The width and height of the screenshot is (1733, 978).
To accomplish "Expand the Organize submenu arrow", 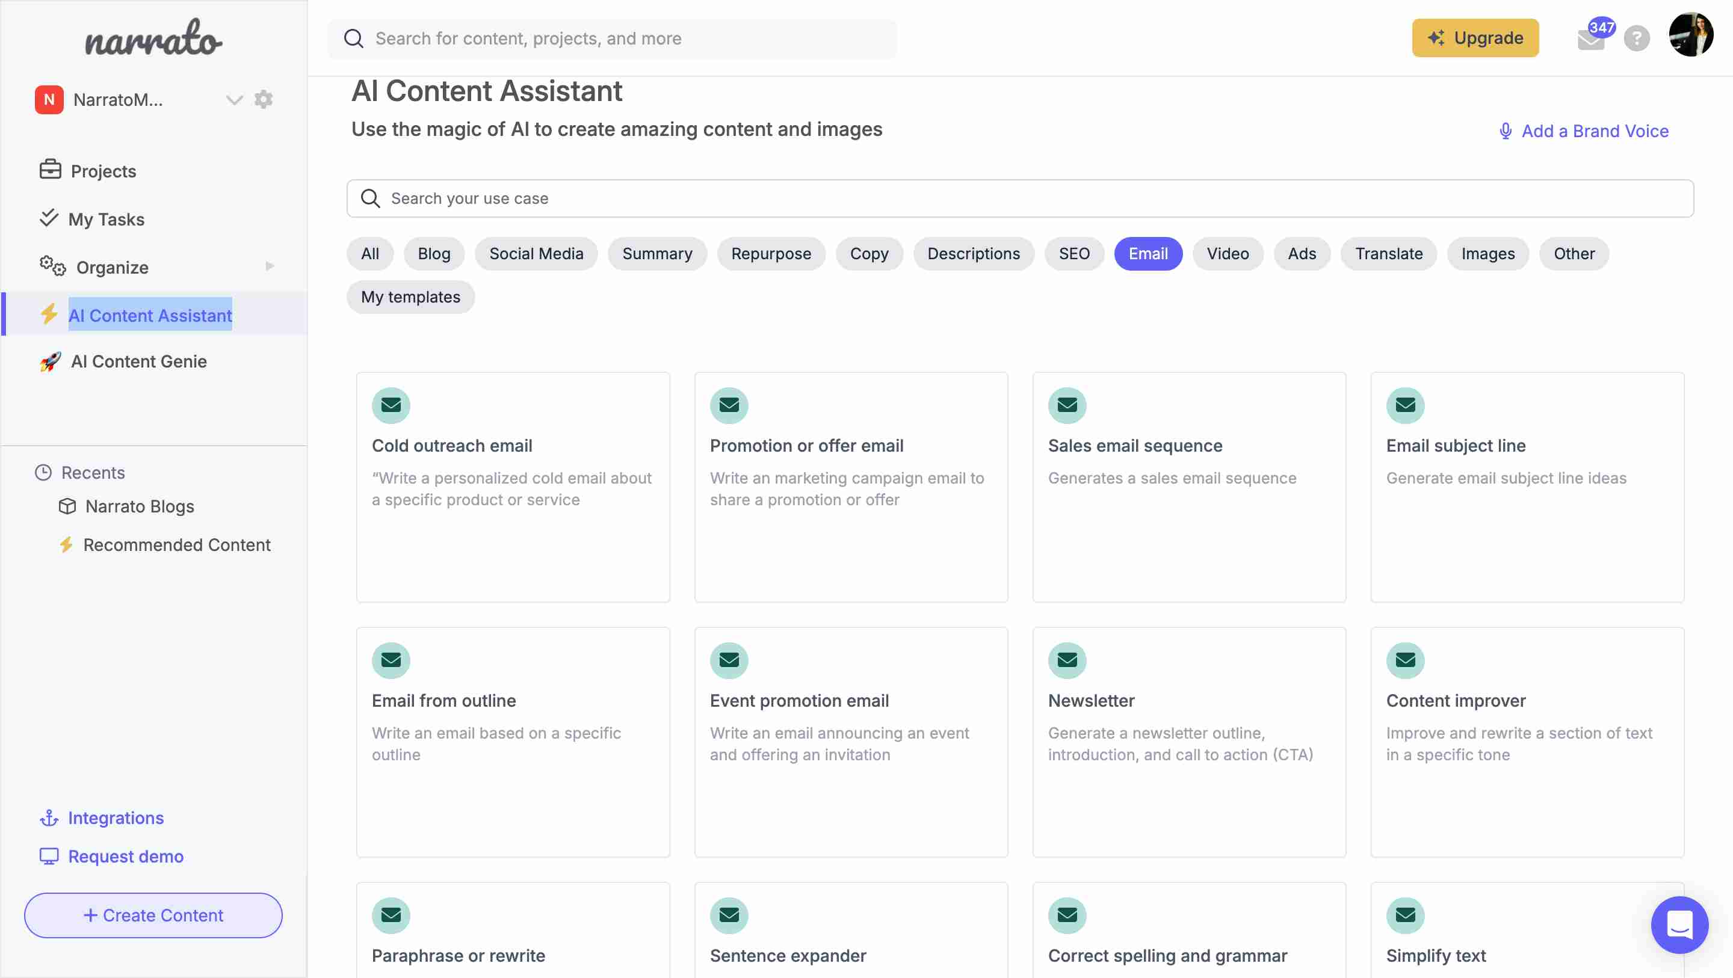I will (x=270, y=266).
